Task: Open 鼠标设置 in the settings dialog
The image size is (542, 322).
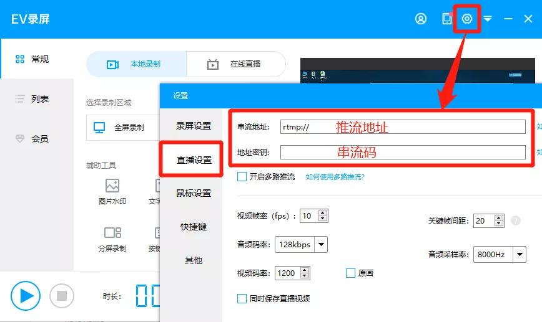Action: tap(193, 193)
